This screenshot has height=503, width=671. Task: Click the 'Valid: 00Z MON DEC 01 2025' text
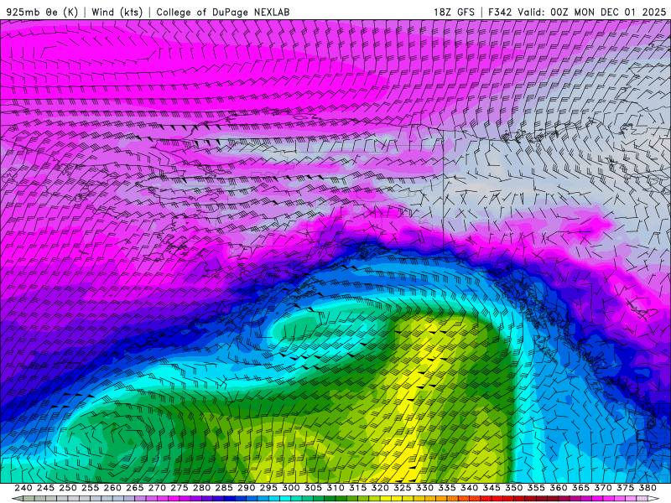coord(592,12)
